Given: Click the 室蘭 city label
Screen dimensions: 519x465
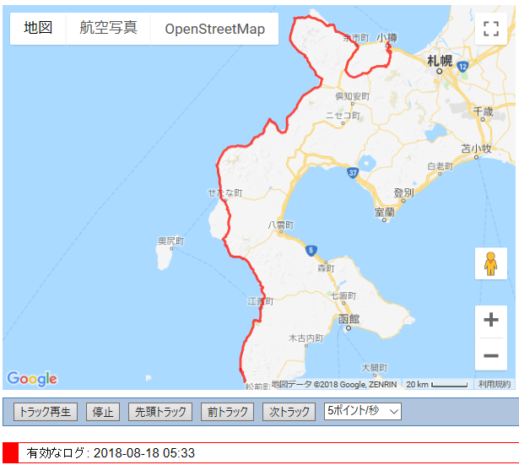Looking at the screenshot, I should (384, 212).
